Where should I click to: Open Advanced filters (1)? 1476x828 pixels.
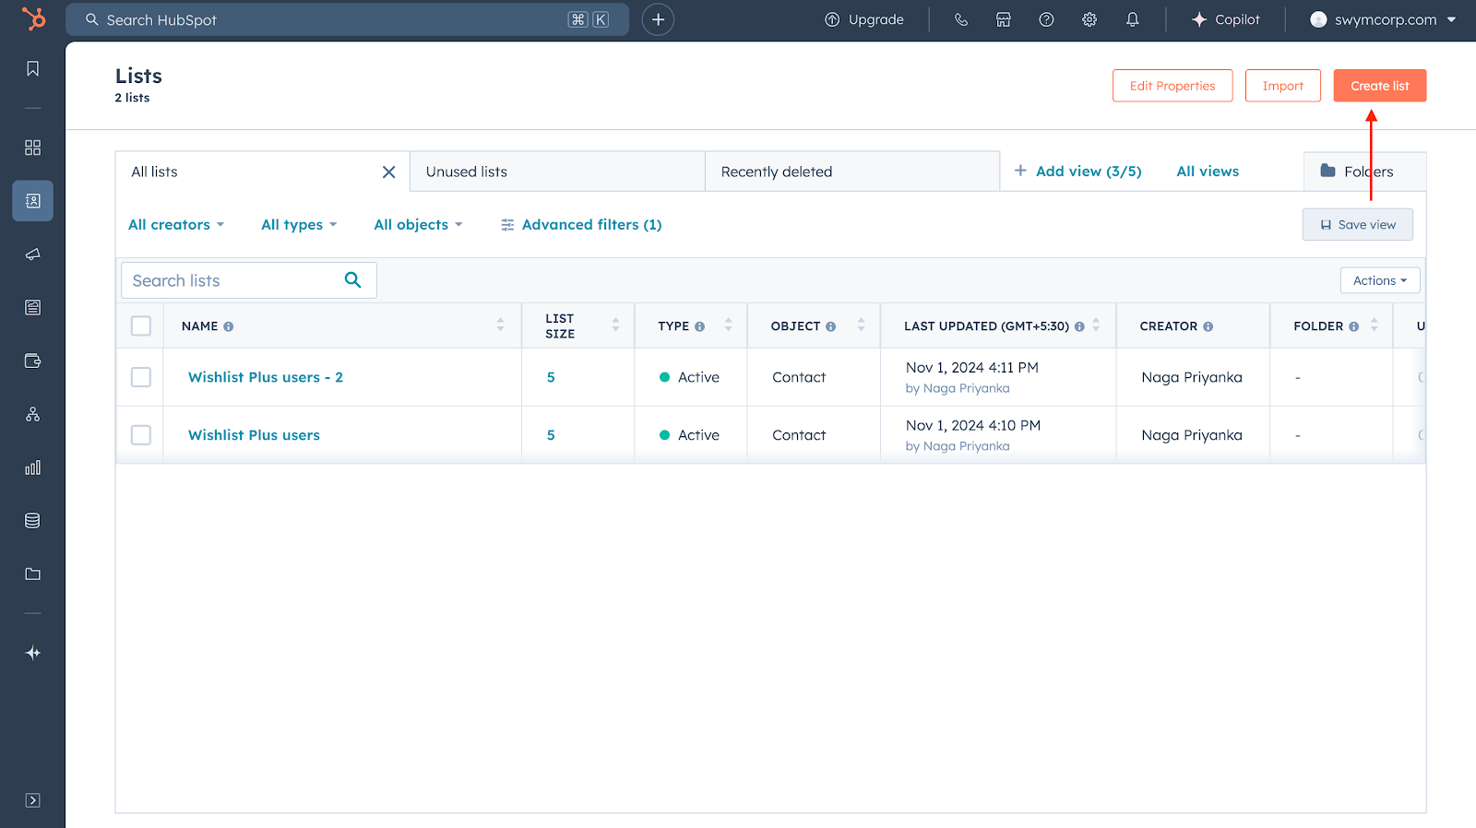(581, 225)
